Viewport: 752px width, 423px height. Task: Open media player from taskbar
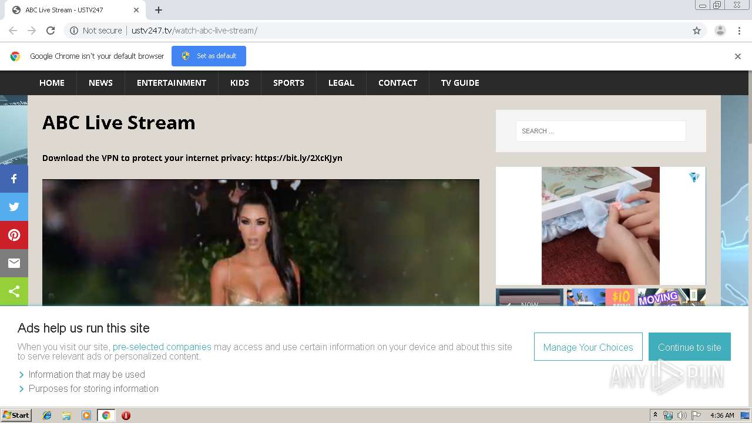pos(86,415)
